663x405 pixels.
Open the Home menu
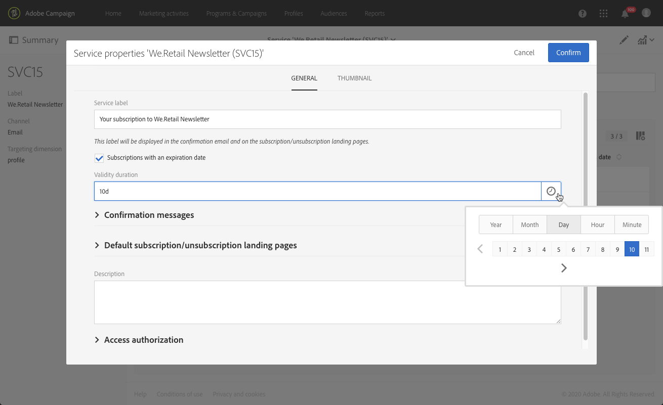click(113, 13)
